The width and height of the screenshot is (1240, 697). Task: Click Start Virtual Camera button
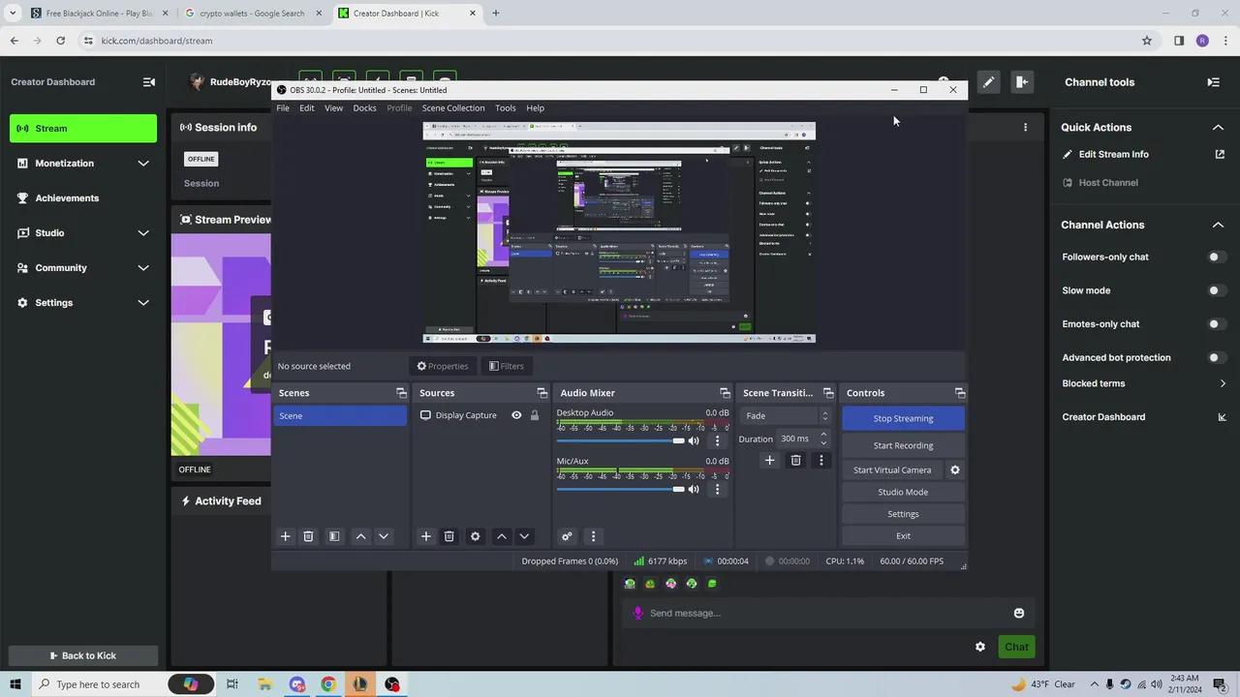(x=892, y=470)
